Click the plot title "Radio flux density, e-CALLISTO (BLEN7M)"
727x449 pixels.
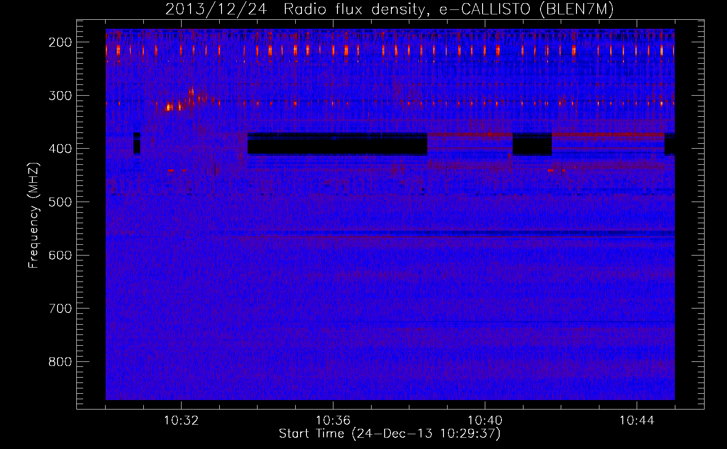448,9
